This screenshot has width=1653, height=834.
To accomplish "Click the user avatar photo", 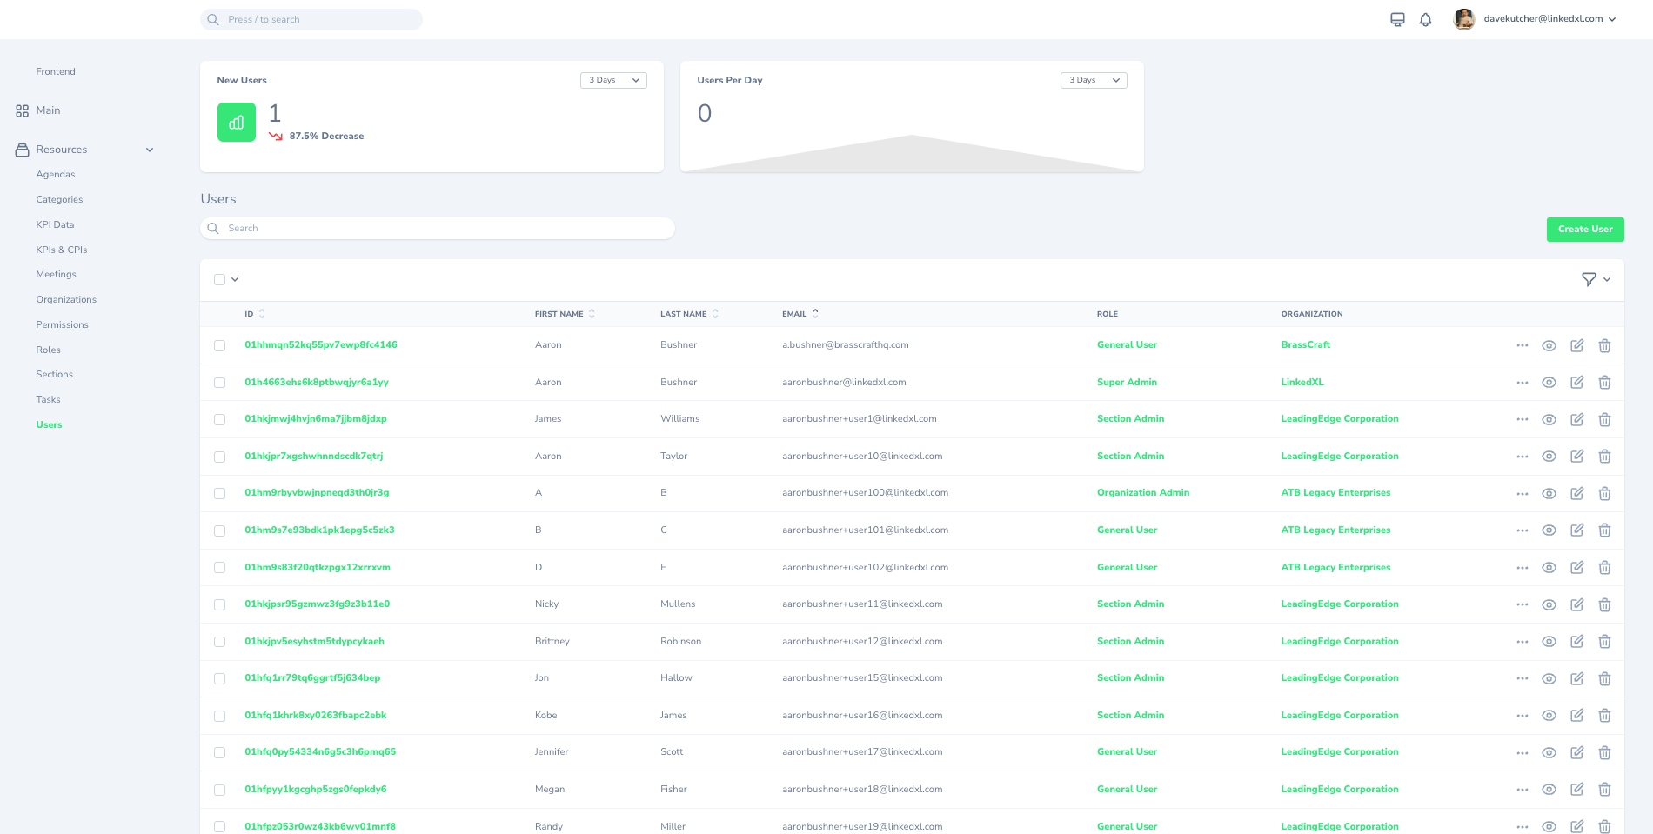I will coord(1464,19).
